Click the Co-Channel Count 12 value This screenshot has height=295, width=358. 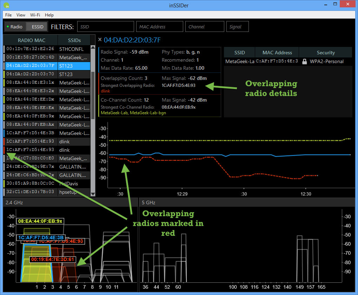coord(146,100)
